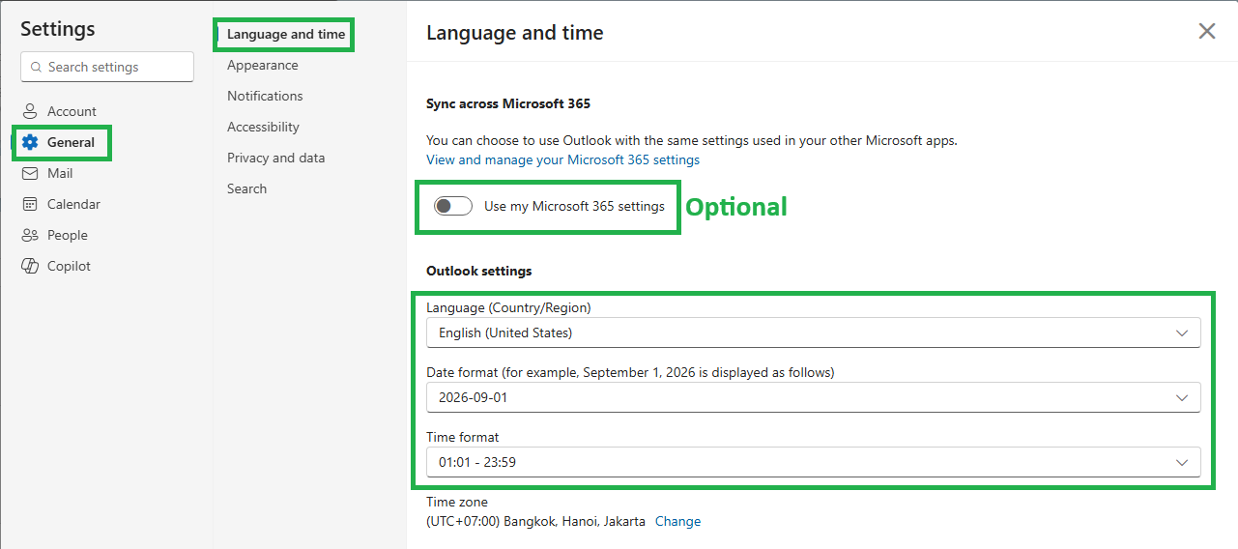Click the Copilot icon in sidebar
1238x549 pixels.
click(30, 266)
